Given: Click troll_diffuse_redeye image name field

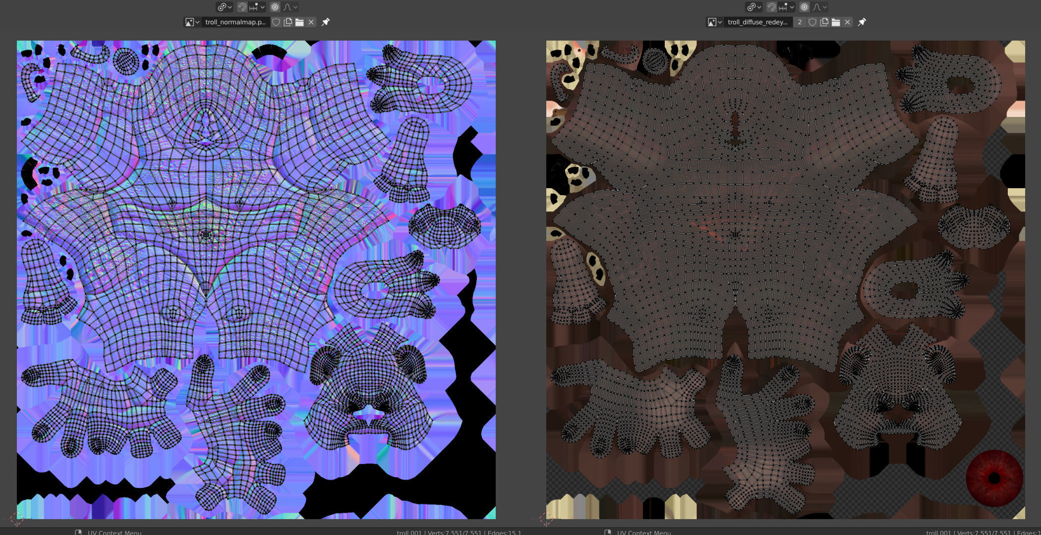Looking at the screenshot, I should click(x=757, y=22).
